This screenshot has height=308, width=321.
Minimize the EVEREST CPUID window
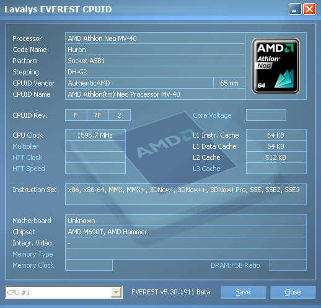click(295, 9)
